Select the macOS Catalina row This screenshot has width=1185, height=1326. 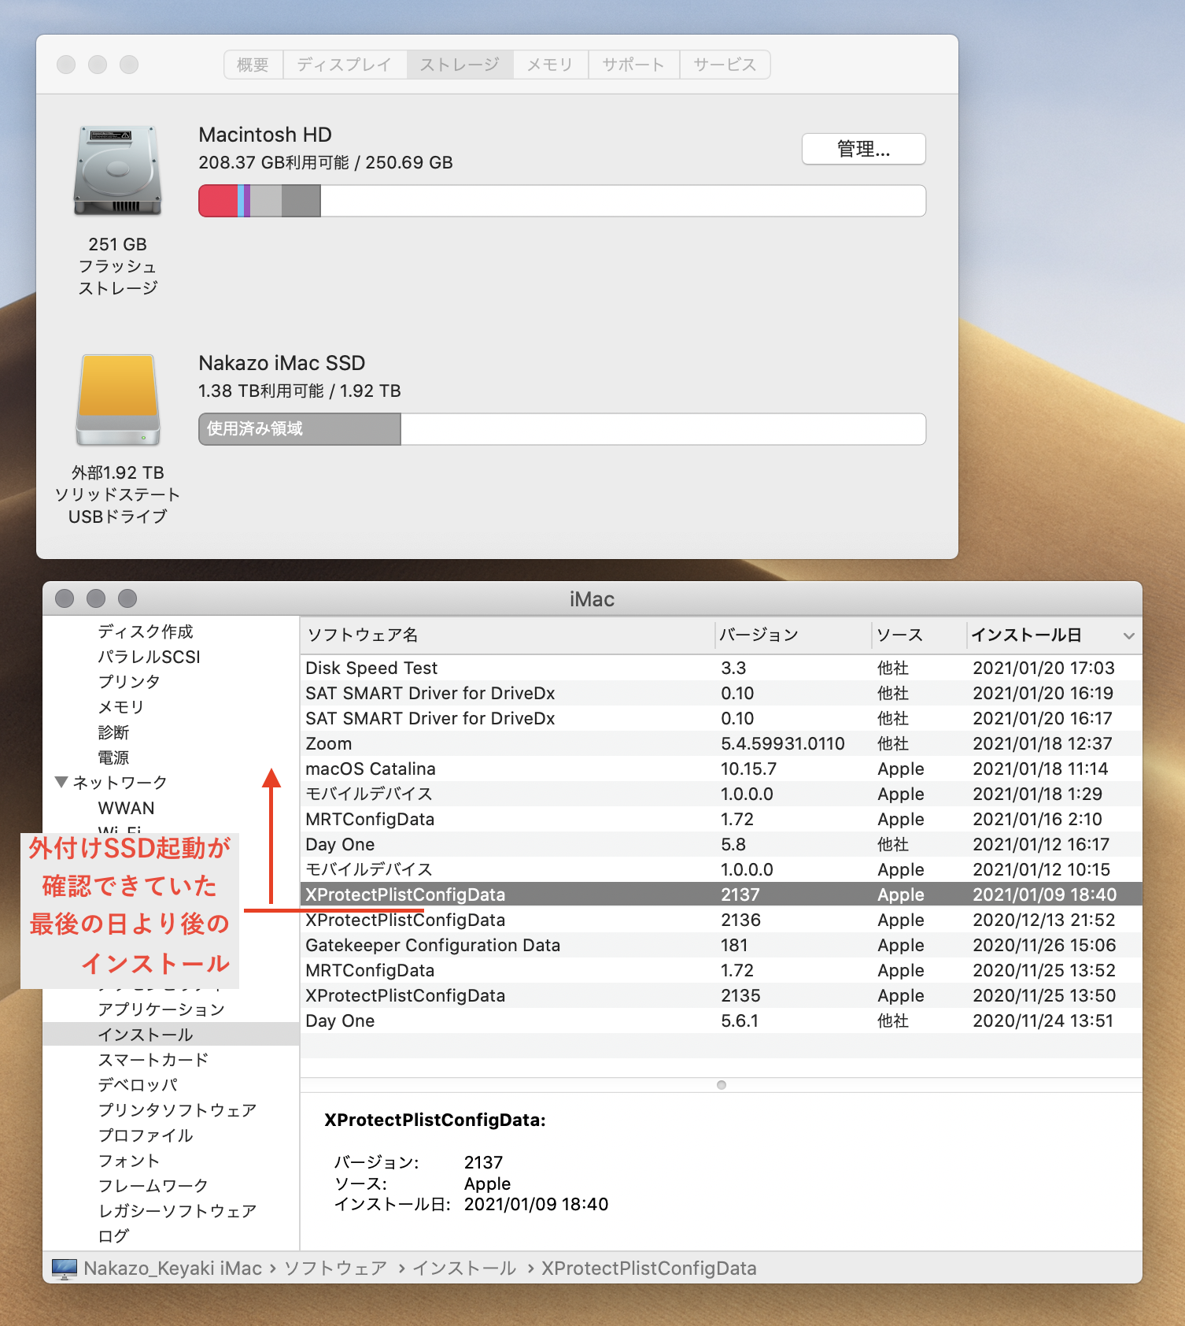tap(721, 769)
